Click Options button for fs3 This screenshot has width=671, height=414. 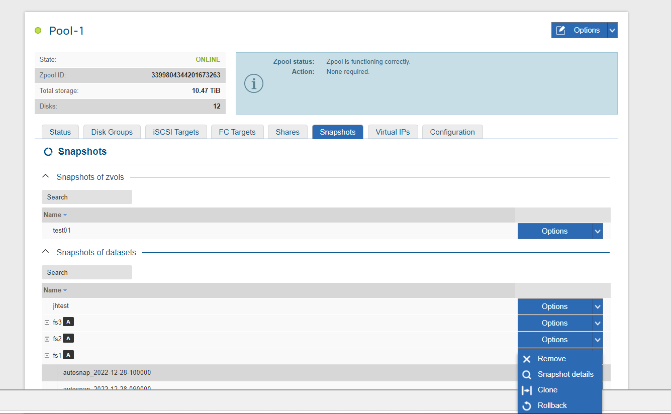pyautogui.click(x=555, y=323)
